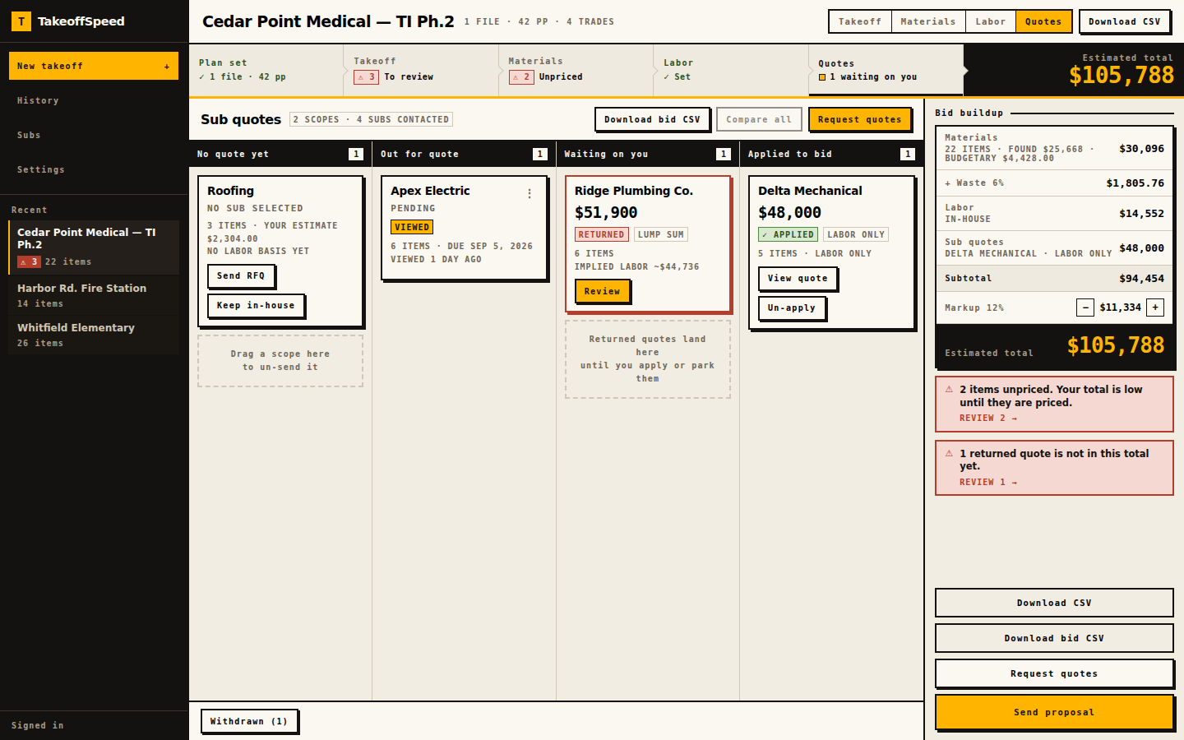The width and height of the screenshot is (1184, 740).
Task: Go to Quotes waiting on you step
Action: point(886,70)
